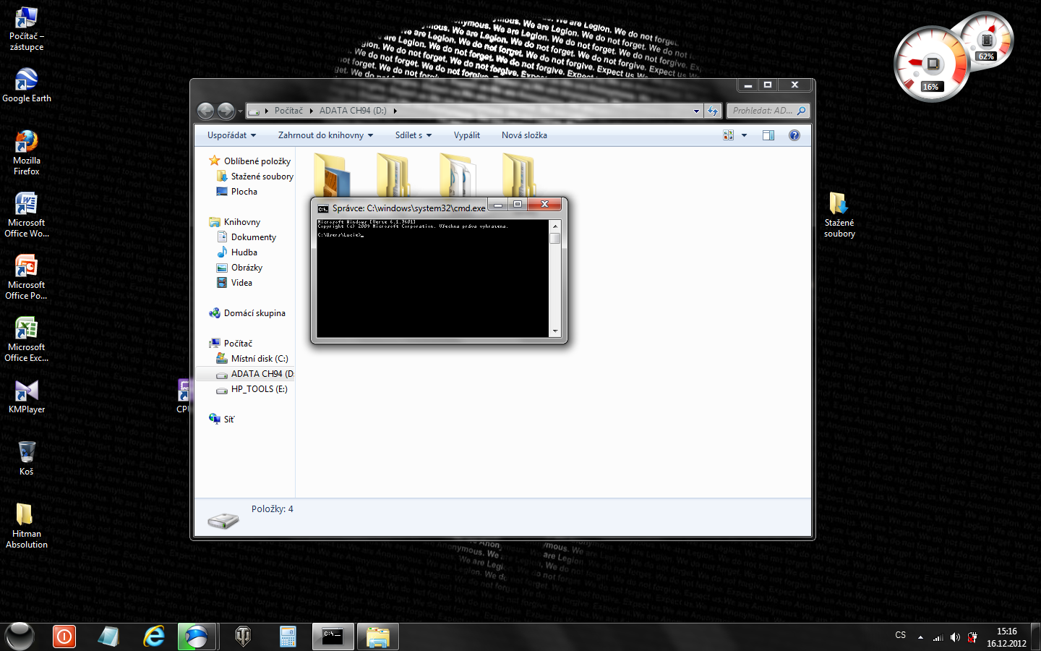
Task: Create a folder with Nová složka
Action: tap(524, 135)
